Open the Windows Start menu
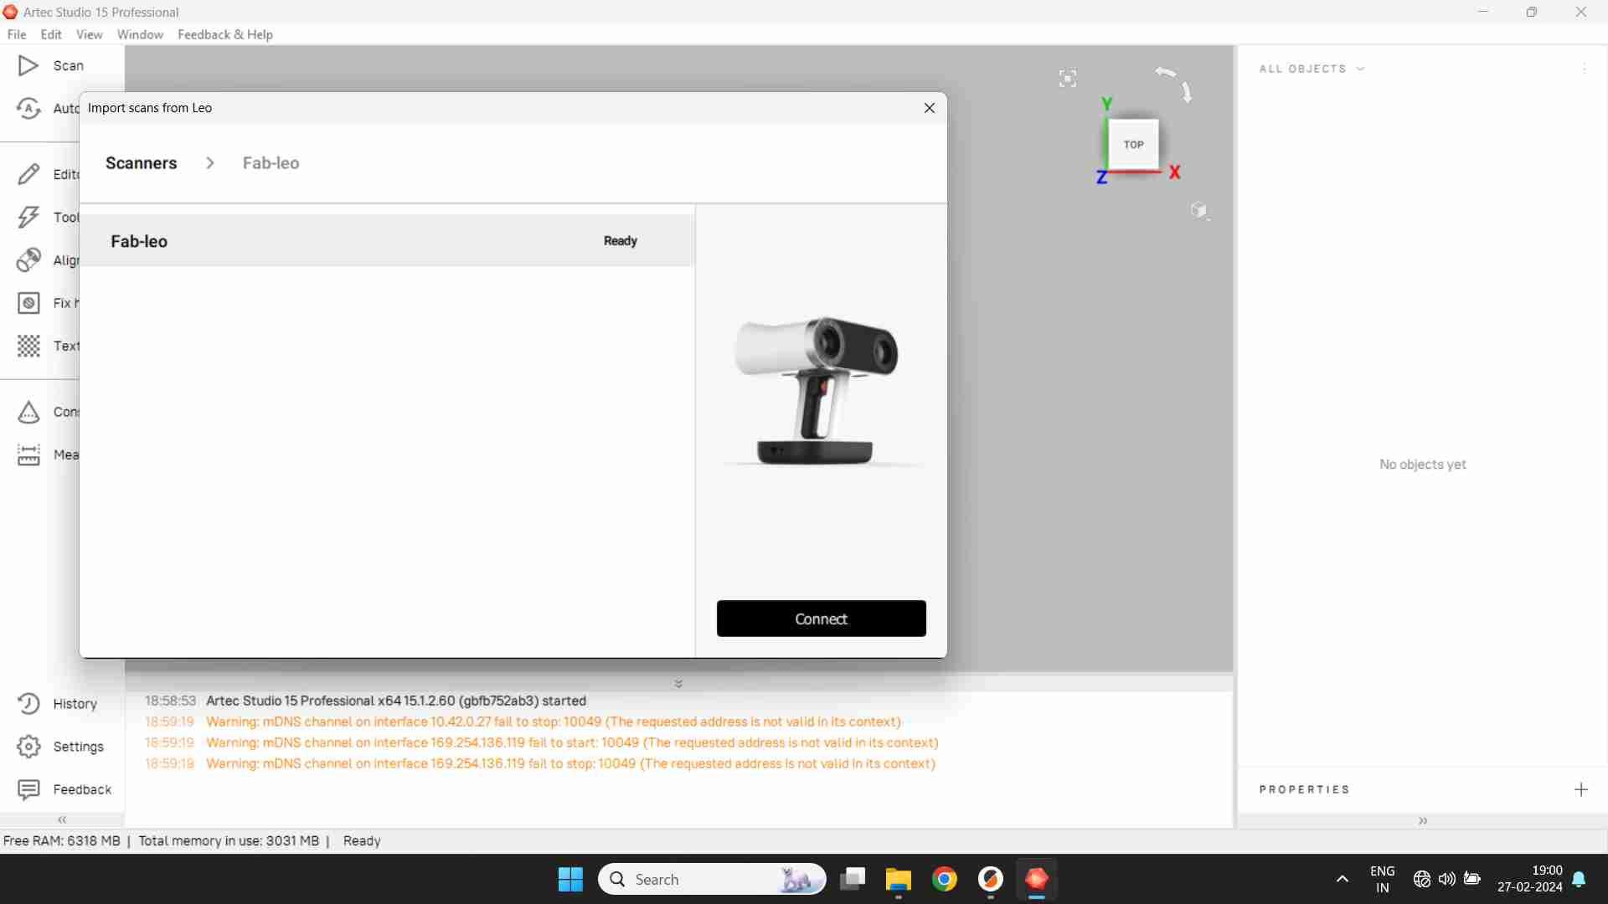The image size is (1608, 904). tap(570, 879)
